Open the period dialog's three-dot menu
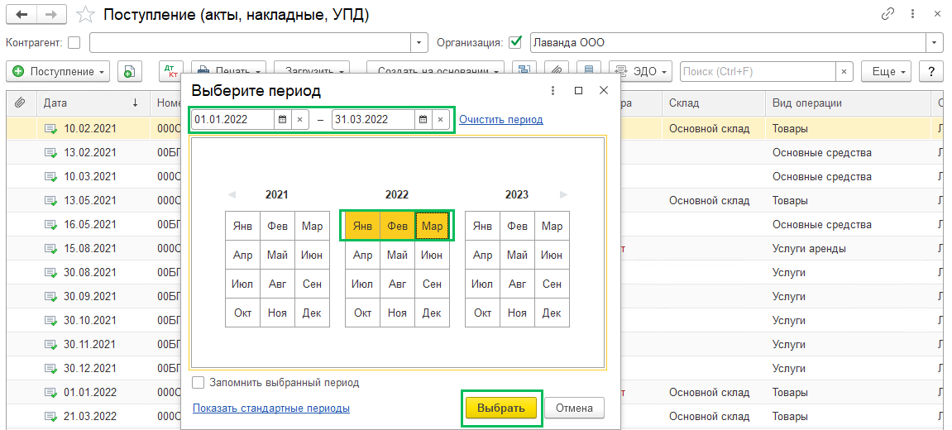This screenshot has width=952, height=430. pyautogui.click(x=553, y=90)
